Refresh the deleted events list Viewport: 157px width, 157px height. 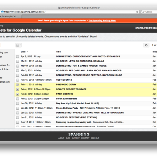point(146,45)
